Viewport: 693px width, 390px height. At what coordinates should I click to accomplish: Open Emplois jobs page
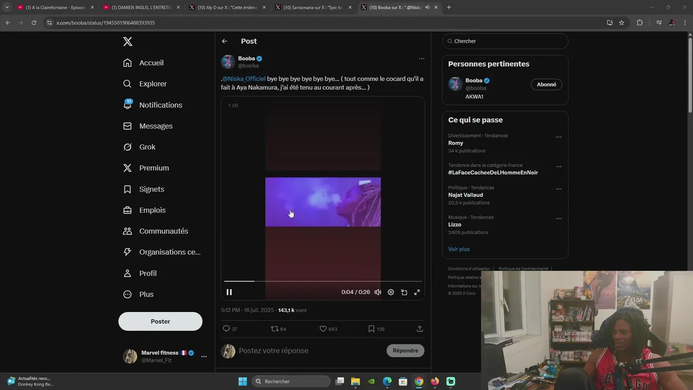click(145, 210)
